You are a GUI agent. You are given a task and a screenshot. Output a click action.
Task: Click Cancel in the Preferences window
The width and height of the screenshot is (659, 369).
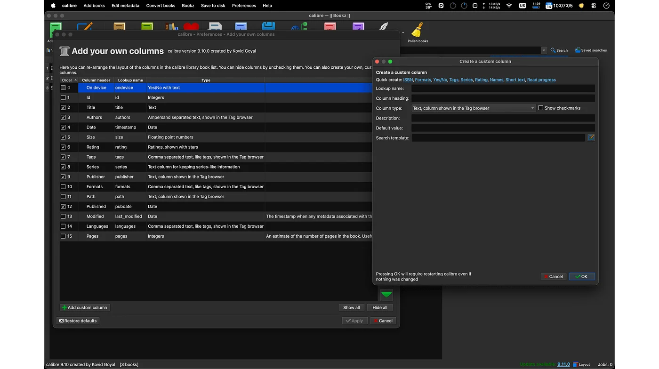pos(383,321)
